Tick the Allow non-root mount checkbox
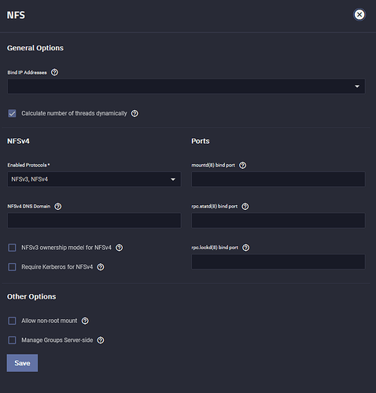This screenshot has width=376, height=393. coord(12,321)
